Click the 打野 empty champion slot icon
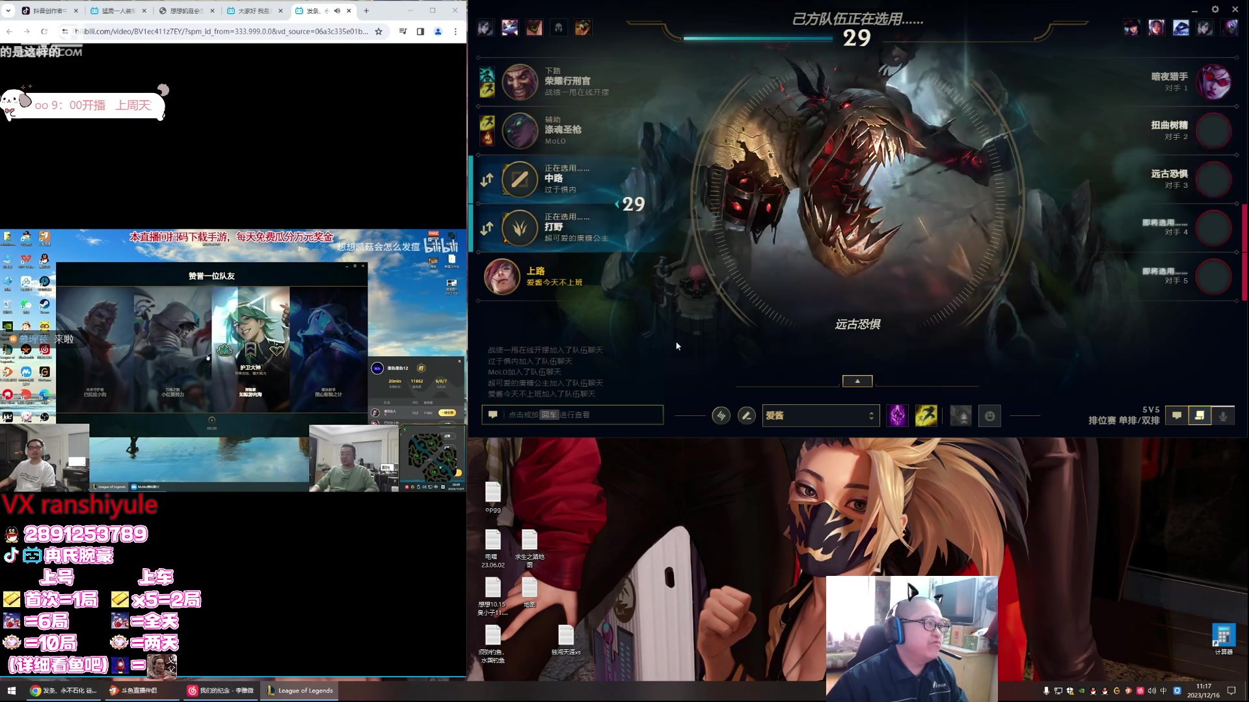The width and height of the screenshot is (1249, 702). tap(520, 227)
